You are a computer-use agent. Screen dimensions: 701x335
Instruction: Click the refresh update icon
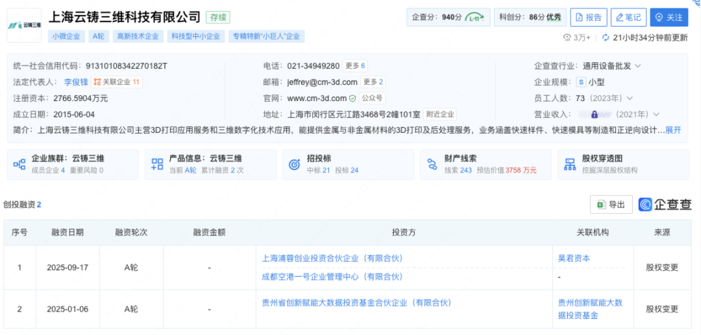point(606,38)
